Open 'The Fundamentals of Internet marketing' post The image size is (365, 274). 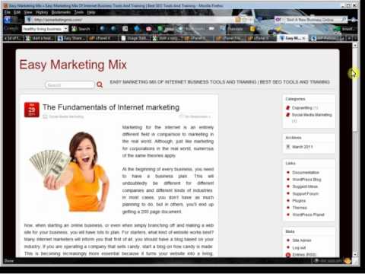click(111, 107)
